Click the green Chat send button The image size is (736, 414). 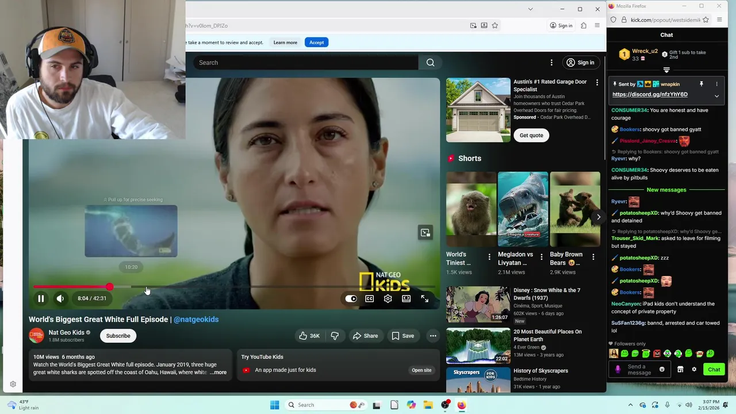714,370
